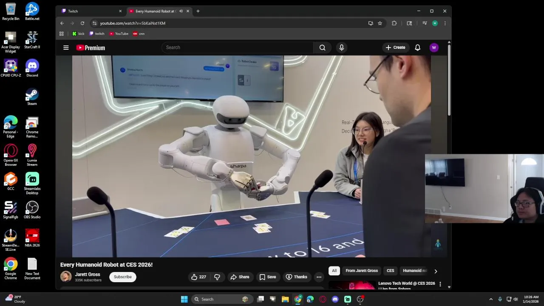Open Jarett Gross channel name
544x306 pixels.
88,275
